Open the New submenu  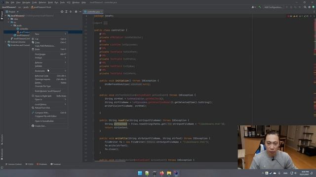49,34
